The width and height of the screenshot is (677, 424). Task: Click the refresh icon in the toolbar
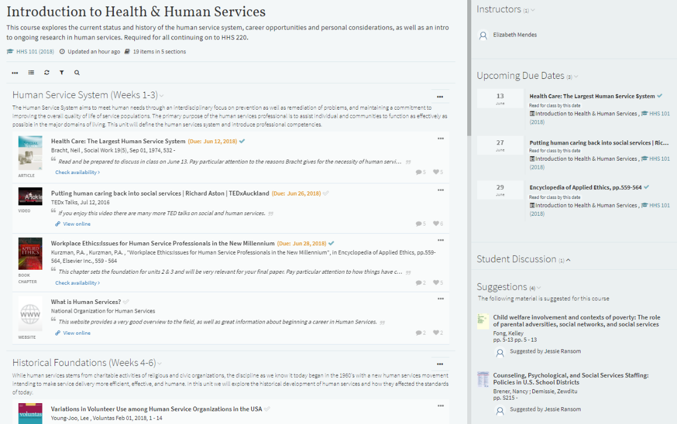[x=46, y=73]
